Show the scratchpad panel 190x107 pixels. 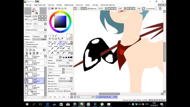click(x=65, y=8)
